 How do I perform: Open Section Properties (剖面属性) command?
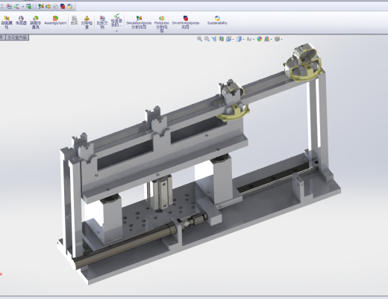[7, 22]
